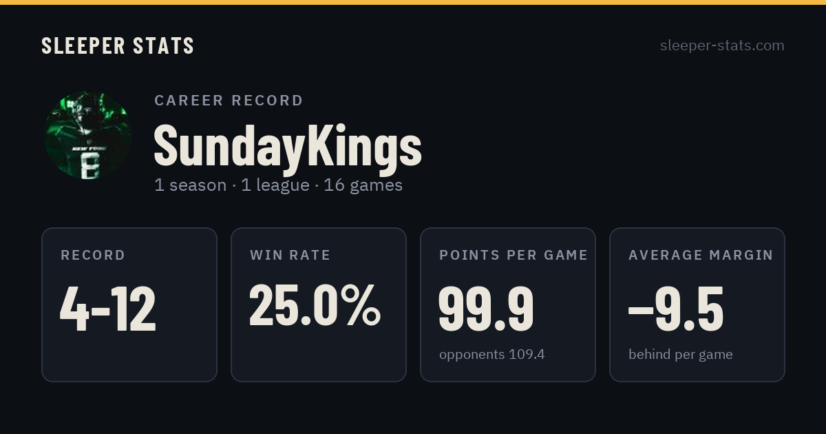
Task: Select the Record stat card
Action: pyautogui.click(x=129, y=304)
